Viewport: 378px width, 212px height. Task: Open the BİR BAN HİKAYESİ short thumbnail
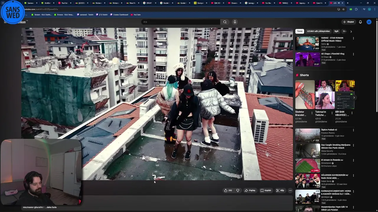coord(345,95)
